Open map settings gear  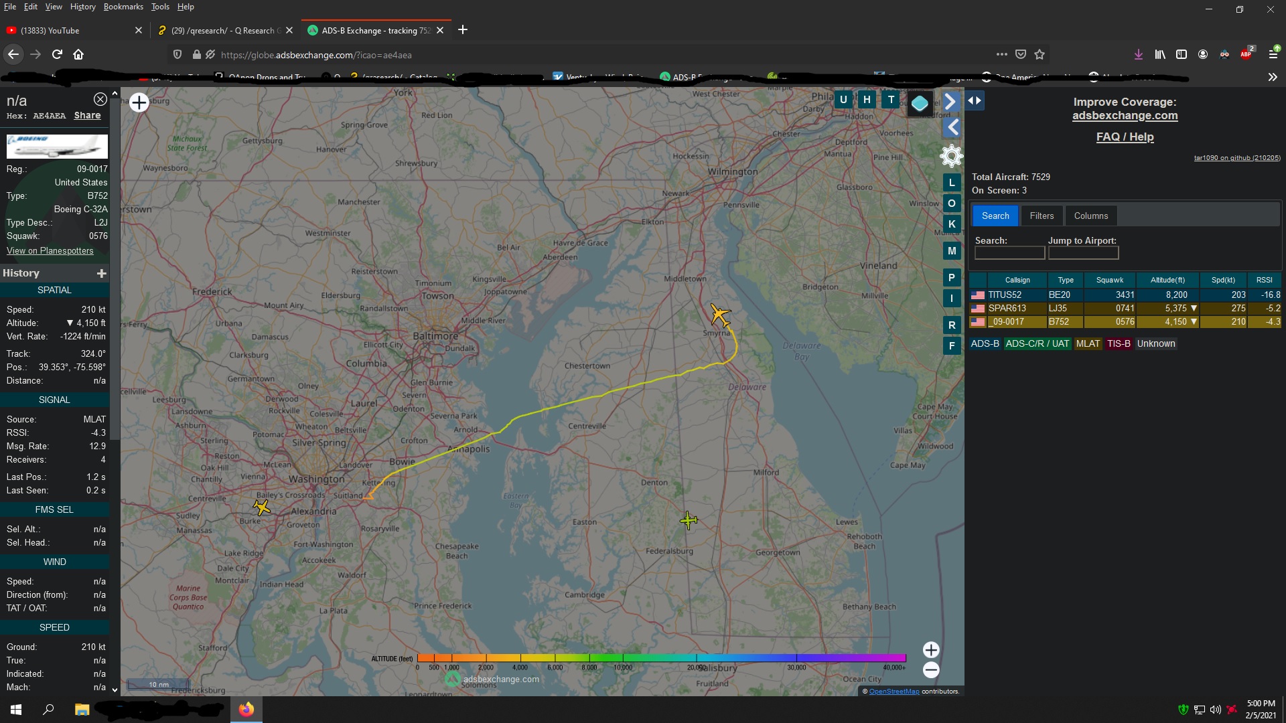(x=951, y=156)
